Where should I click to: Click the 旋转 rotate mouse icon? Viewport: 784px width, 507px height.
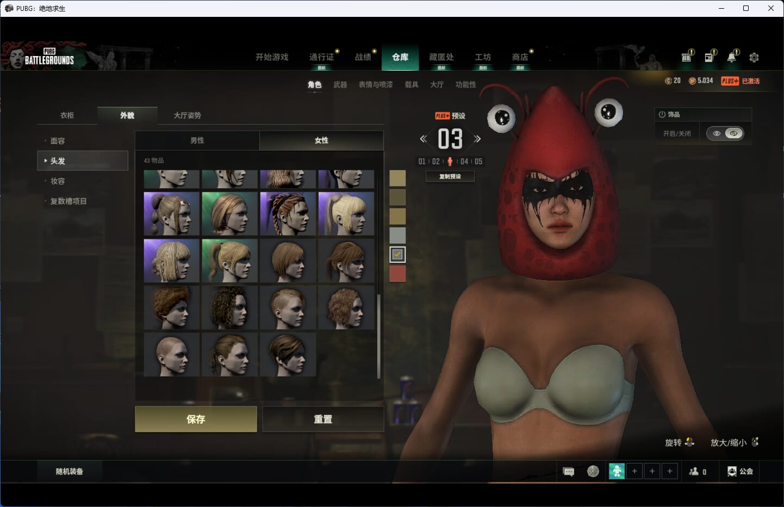pos(689,442)
